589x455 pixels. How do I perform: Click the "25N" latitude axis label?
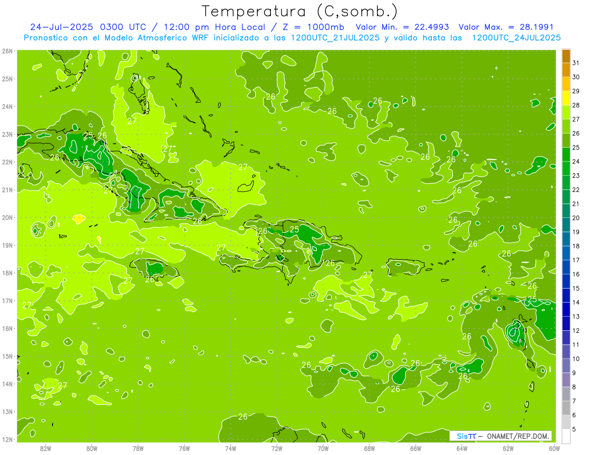tap(7, 79)
